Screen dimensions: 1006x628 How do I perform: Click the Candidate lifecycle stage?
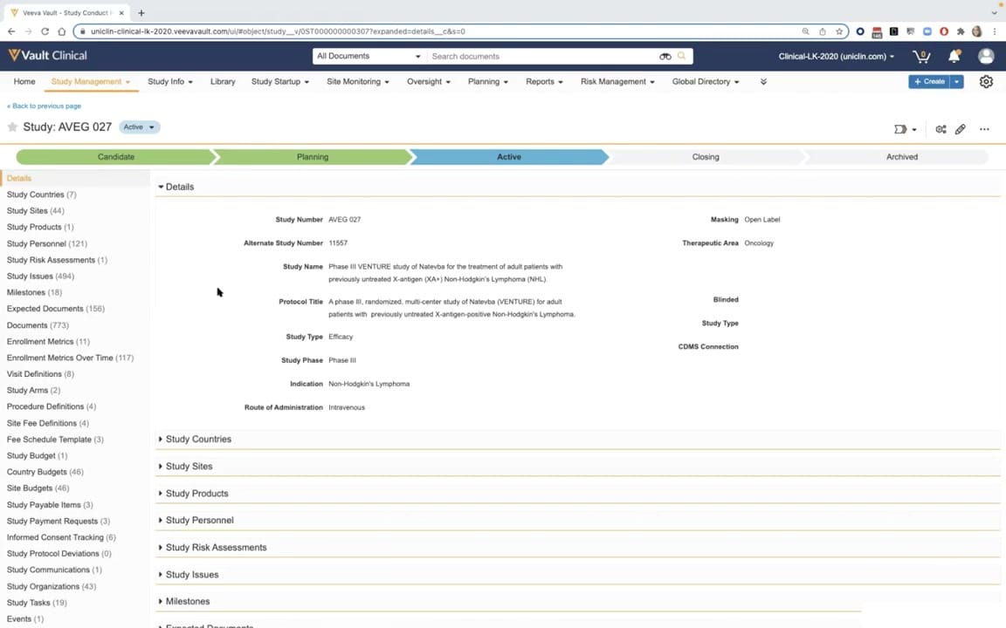point(115,157)
